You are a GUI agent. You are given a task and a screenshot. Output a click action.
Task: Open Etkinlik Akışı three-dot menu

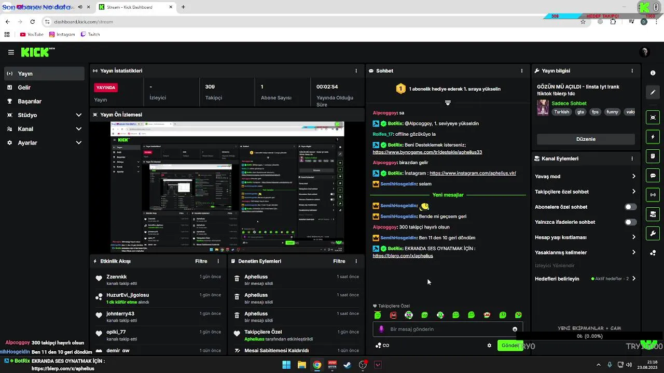coord(218,261)
